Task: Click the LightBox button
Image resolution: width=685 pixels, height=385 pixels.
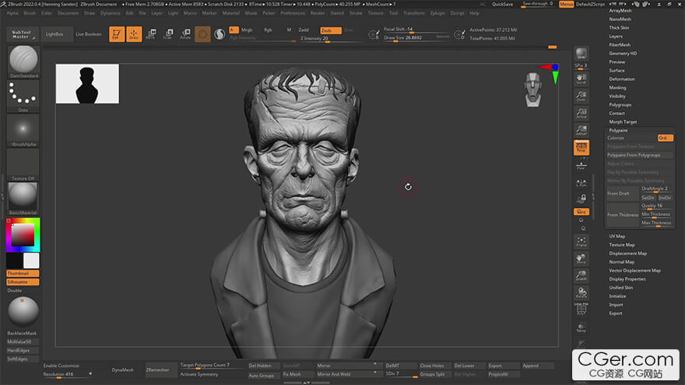Action: click(54, 34)
